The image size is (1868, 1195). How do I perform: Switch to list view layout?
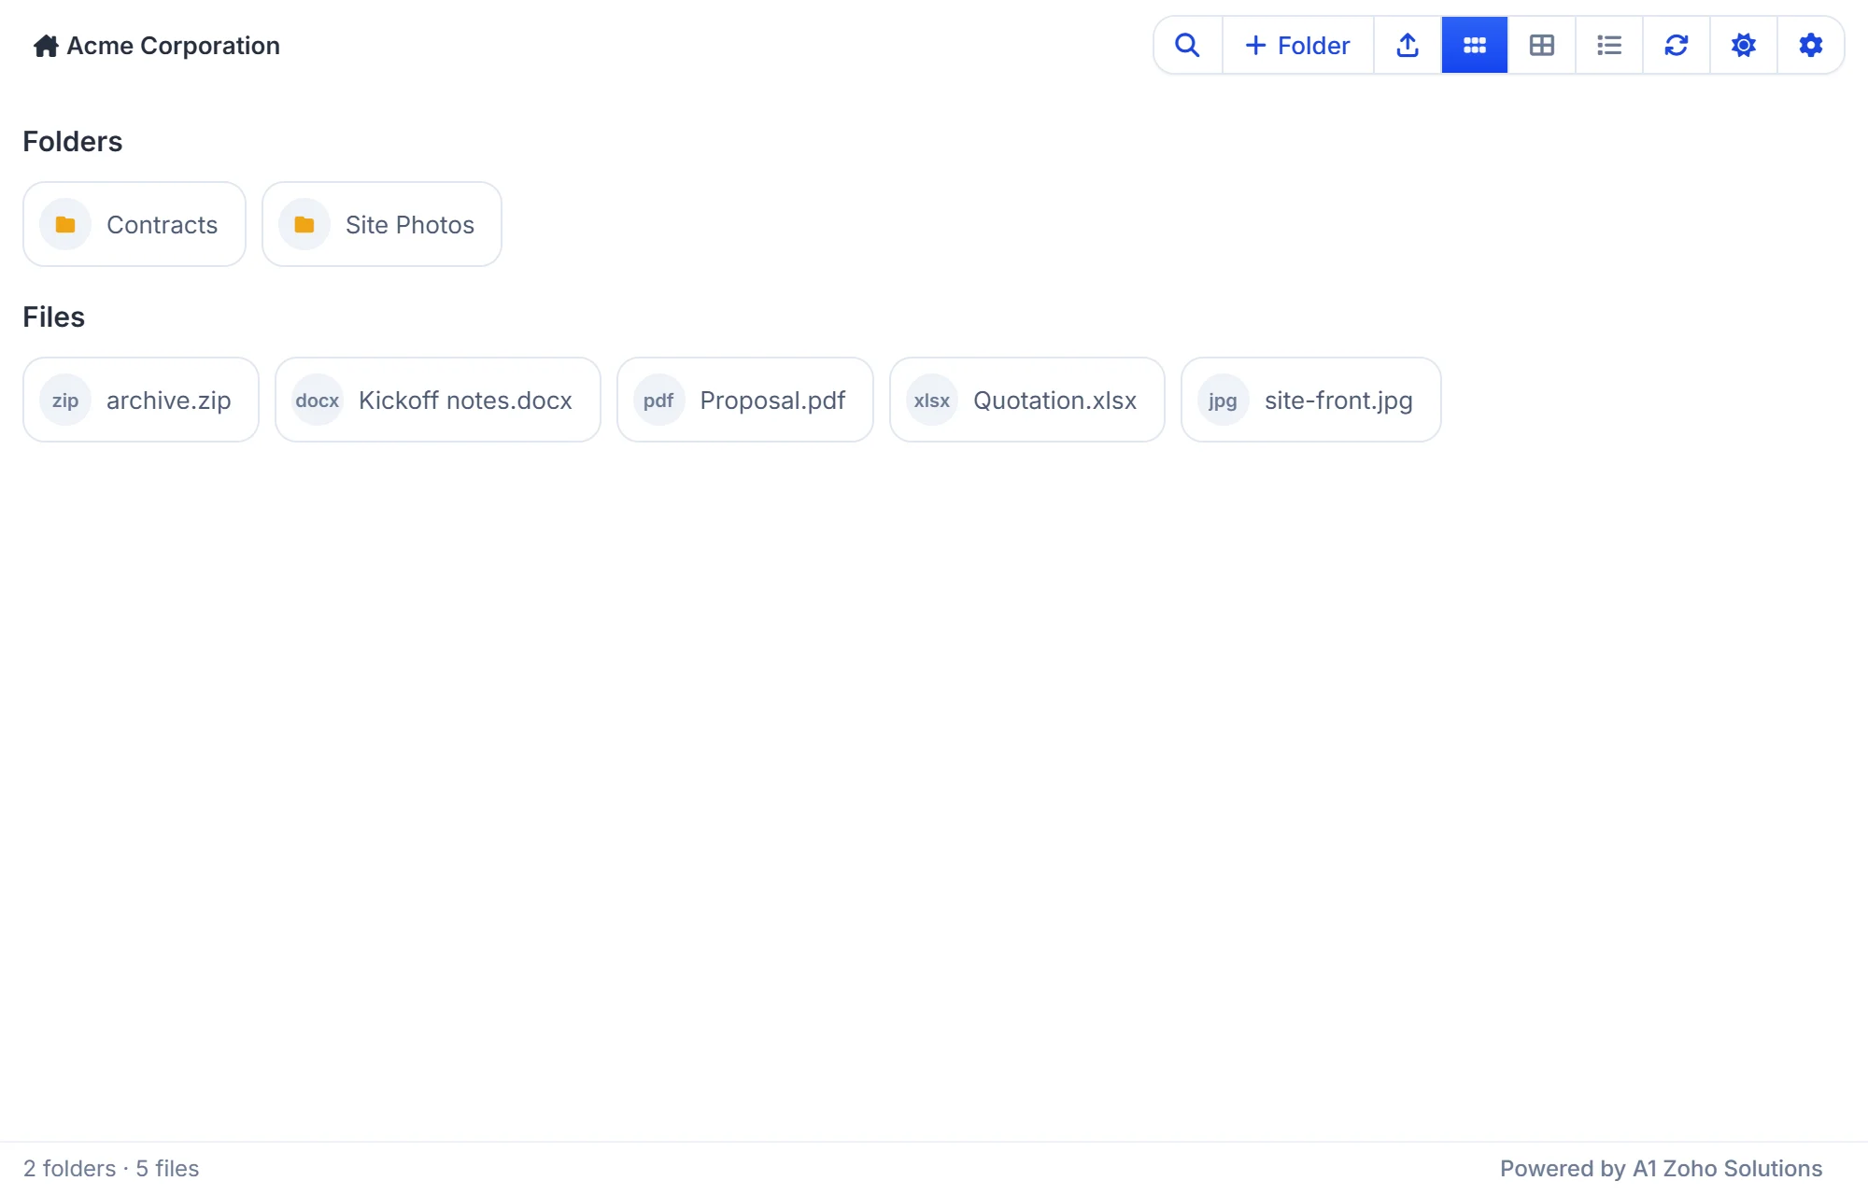tap(1609, 45)
